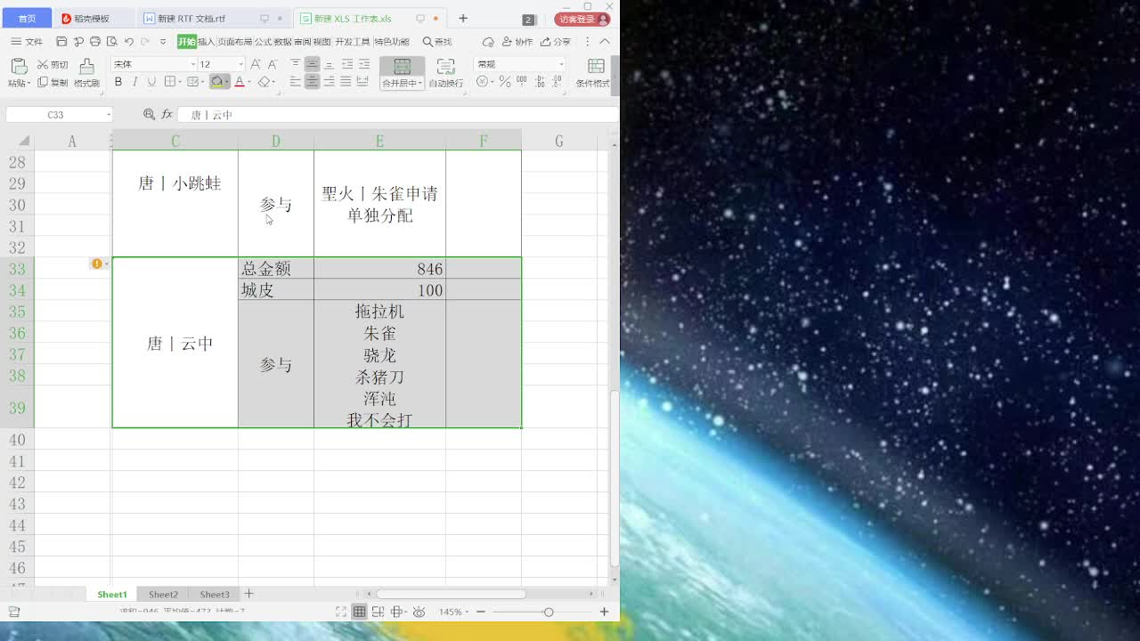The image size is (1140, 641).
Task: Switch to the Page Layout (页面布局) tab
Action: tap(235, 42)
